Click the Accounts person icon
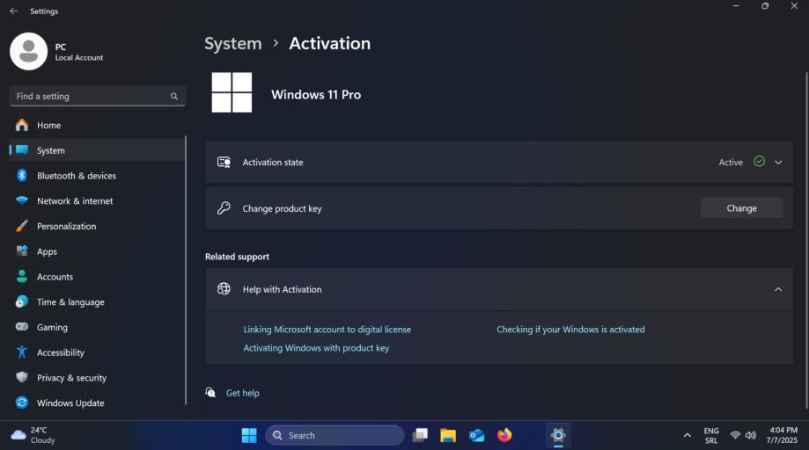Viewport: 809px width, 450px height. pyautogui.click(x=22, y=277)
